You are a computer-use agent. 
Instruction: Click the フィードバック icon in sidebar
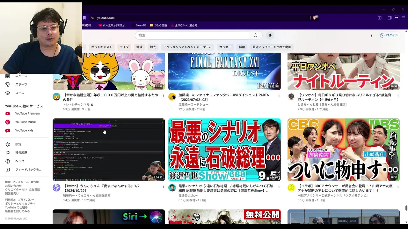click(x=8, y=170)
